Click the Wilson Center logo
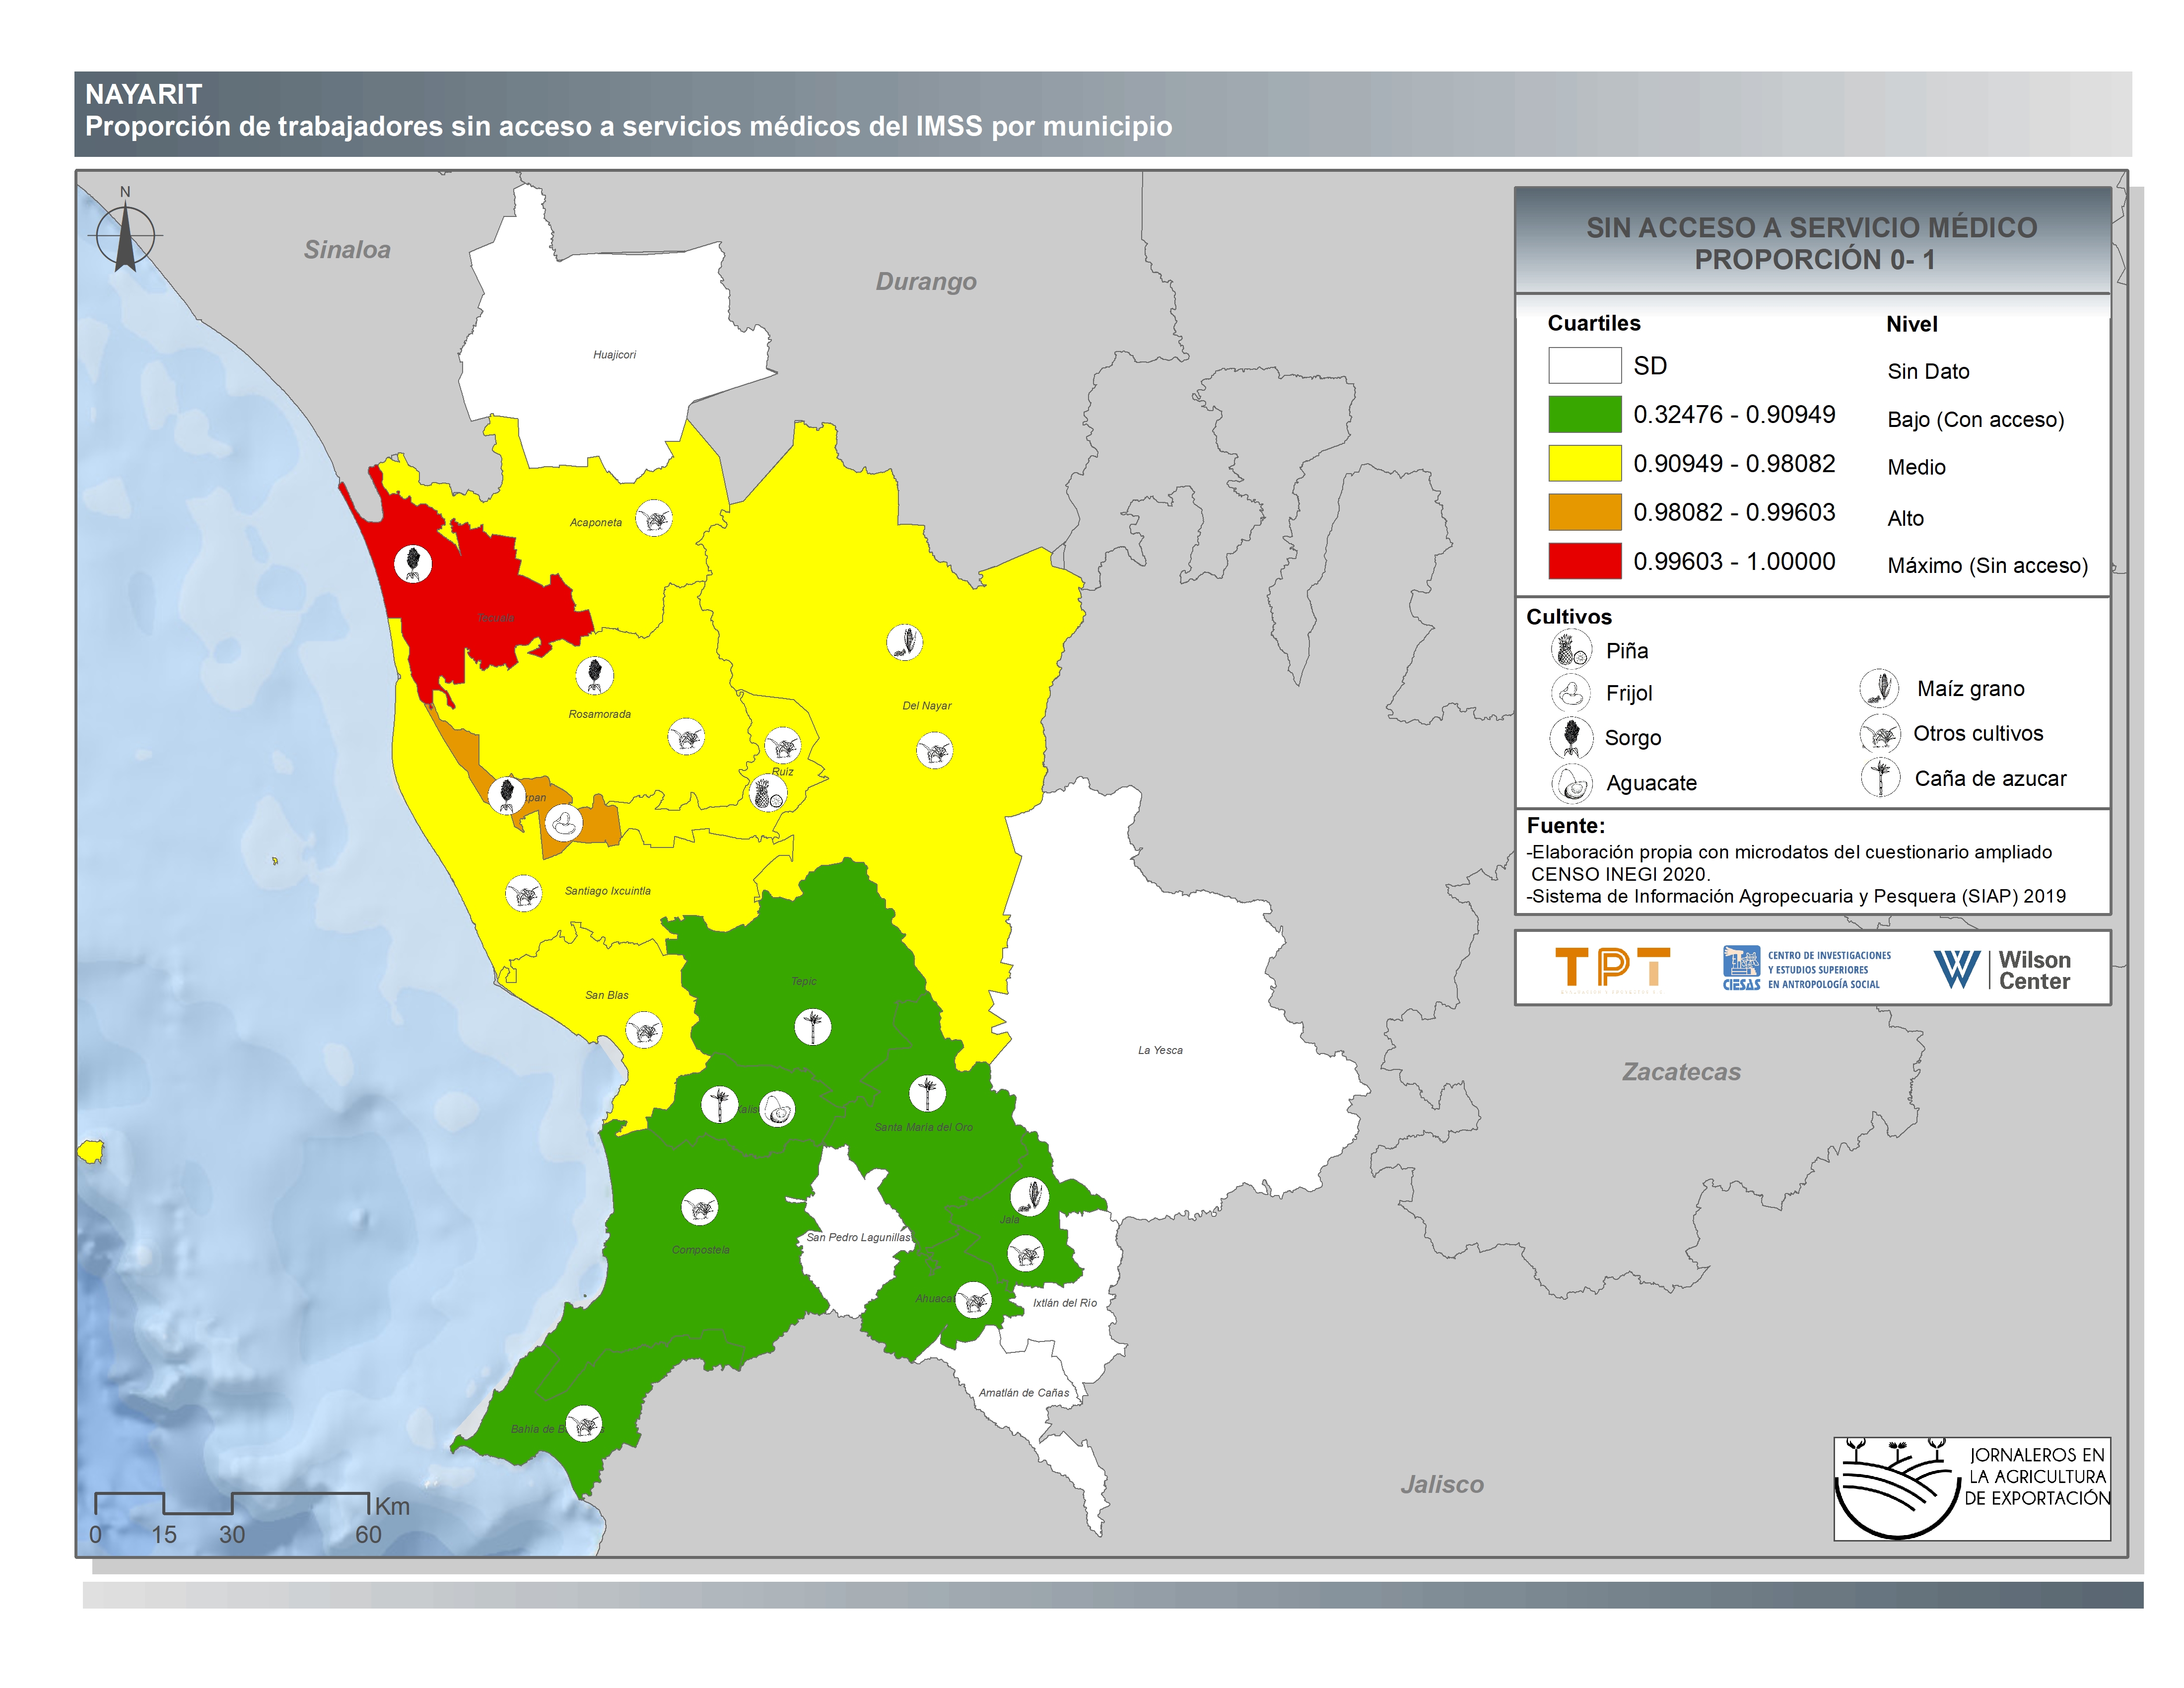This screenshot has width=2184, height=1688. [x=2002, y=969]
